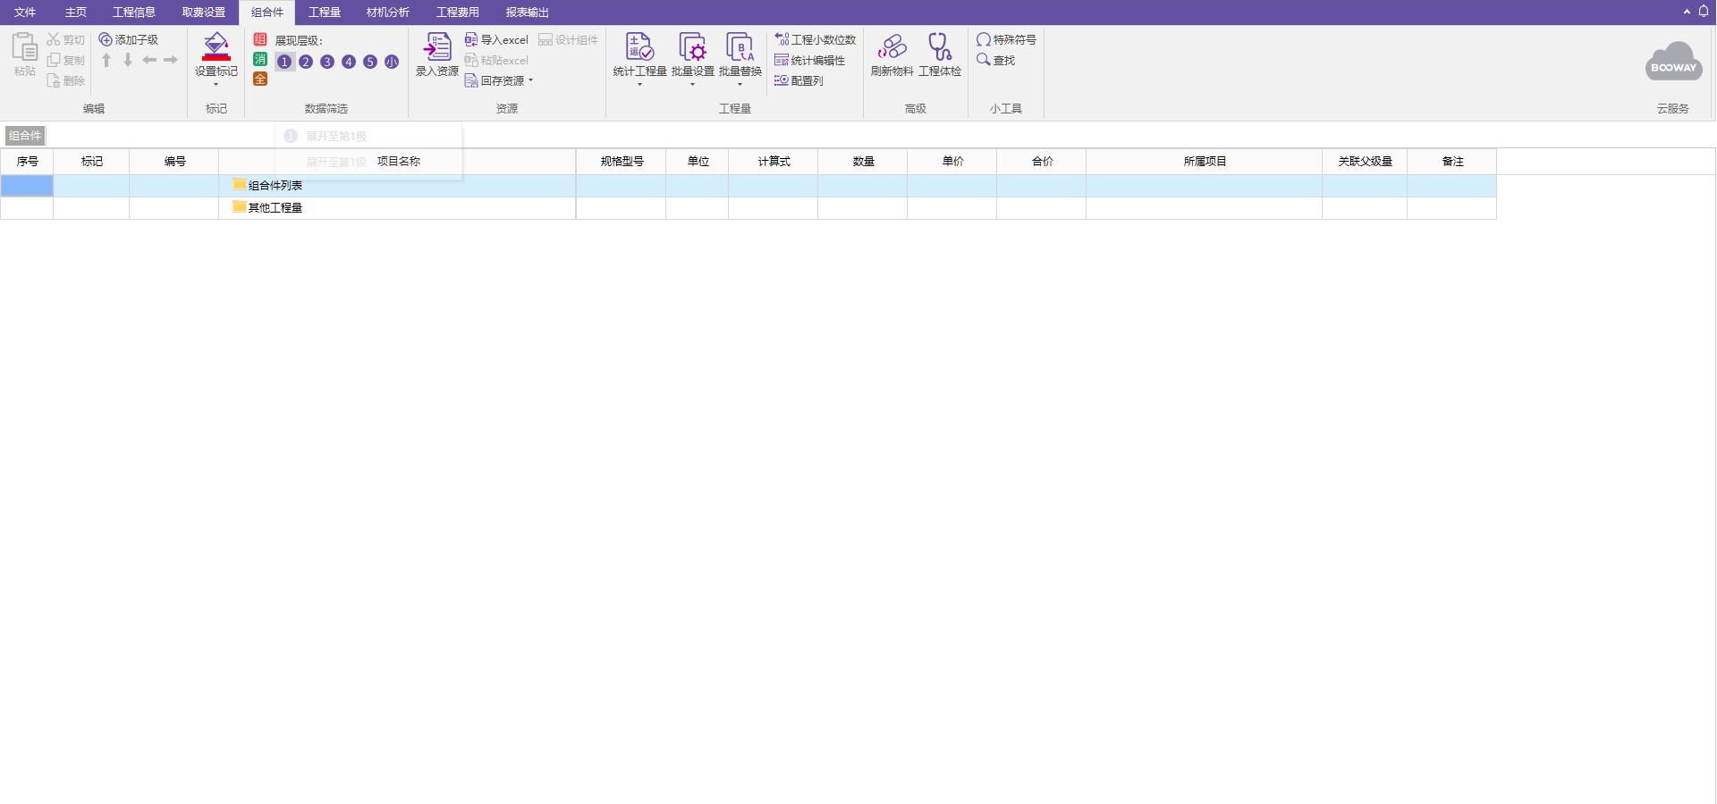Click the 导入excel icon
1717x804 pixels.
point(471,39)
